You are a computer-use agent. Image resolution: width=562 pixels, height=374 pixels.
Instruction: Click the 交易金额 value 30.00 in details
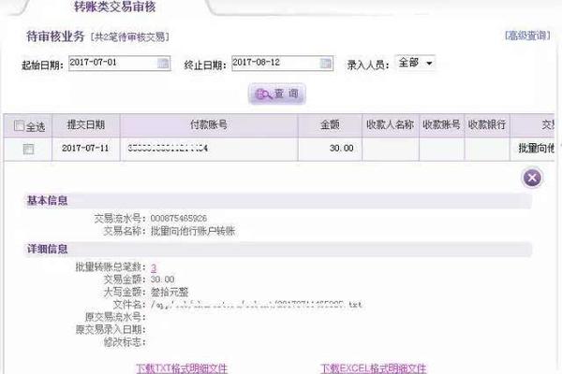pos(162,280)
